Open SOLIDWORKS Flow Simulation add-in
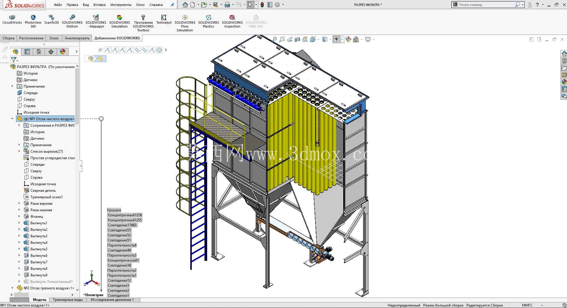567x308 pixels. pos(185,23)
